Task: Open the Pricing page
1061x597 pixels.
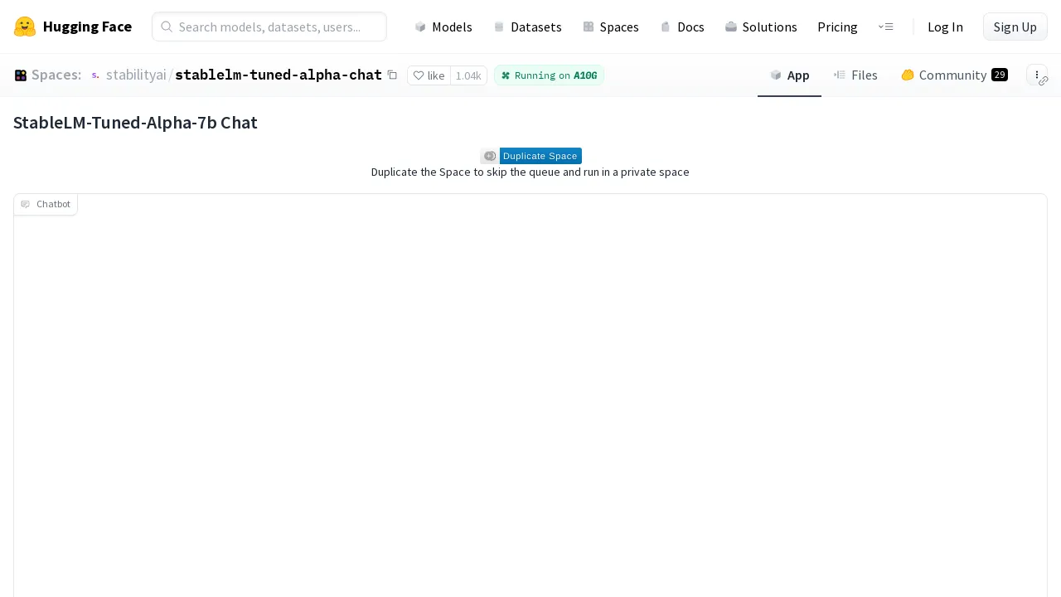Action: click(837, 27)
